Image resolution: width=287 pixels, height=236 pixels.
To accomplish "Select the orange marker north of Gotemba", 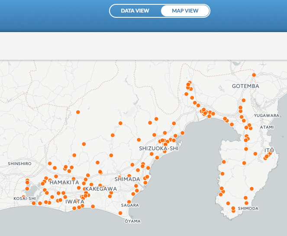I will [x=254, y=75].
